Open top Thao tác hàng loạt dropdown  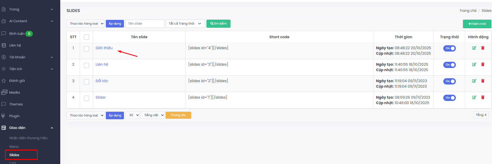point(85,24)
